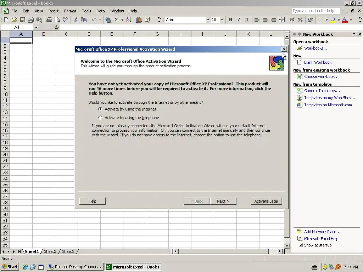Open the Tools menu

(x=86, y=11)
